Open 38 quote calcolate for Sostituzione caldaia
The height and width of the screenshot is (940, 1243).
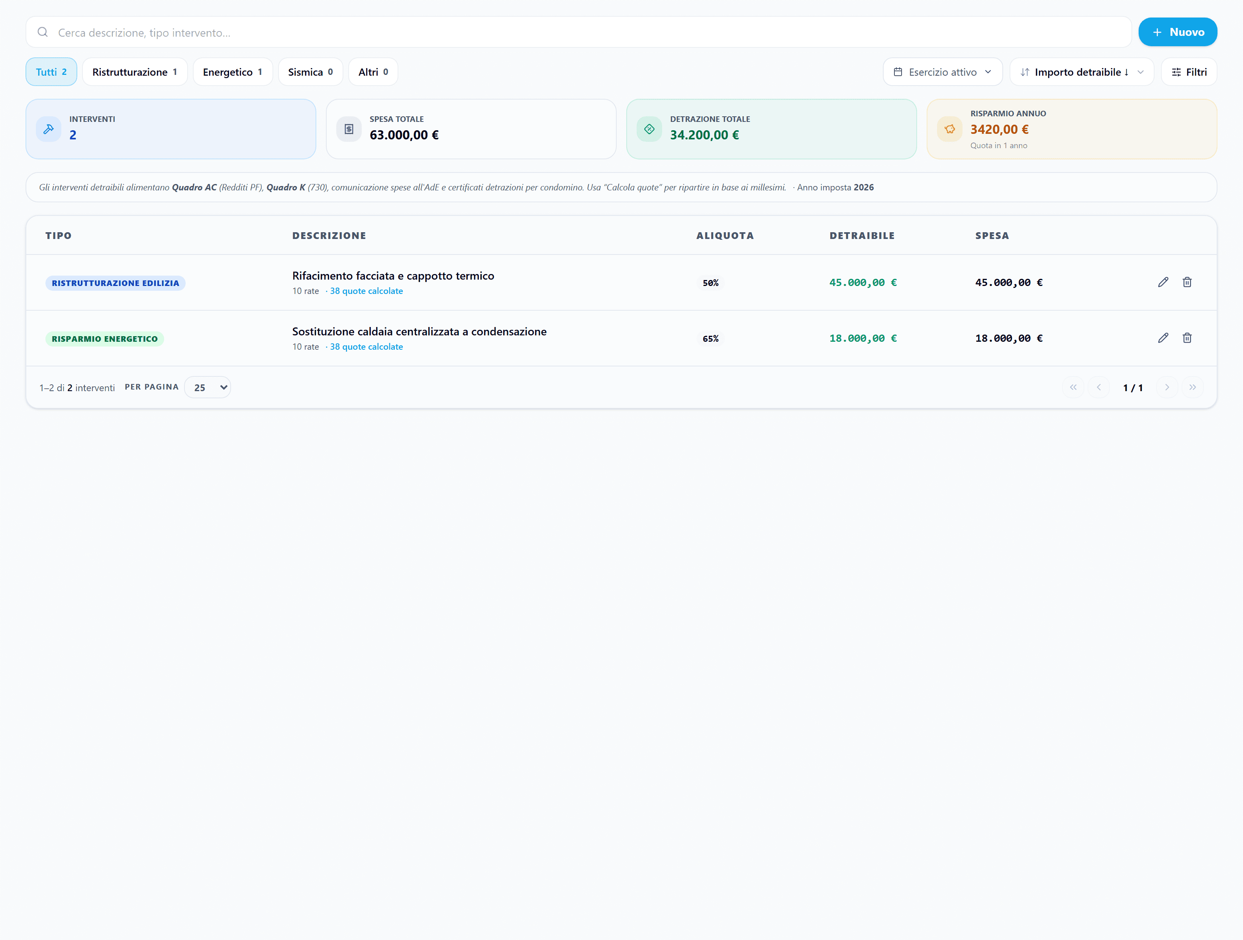[367, 347]
